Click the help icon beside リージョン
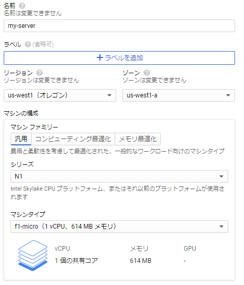244x285 pixels. pos(39,73)
